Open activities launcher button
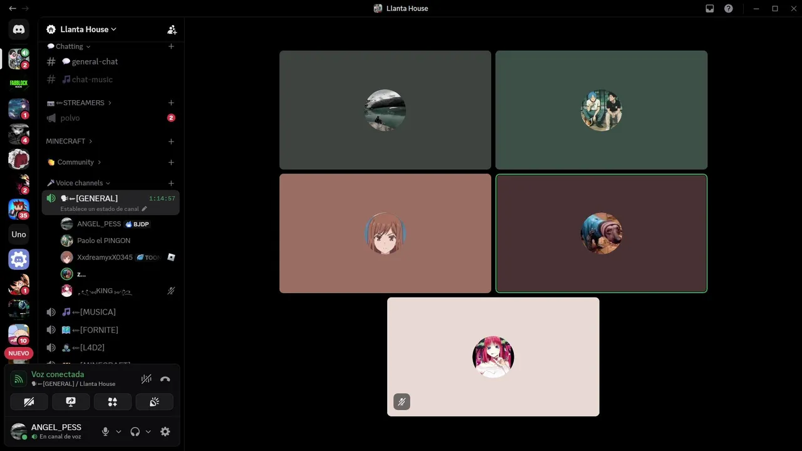This screenshot has width=802, height=451. click(x=113, y=402)
